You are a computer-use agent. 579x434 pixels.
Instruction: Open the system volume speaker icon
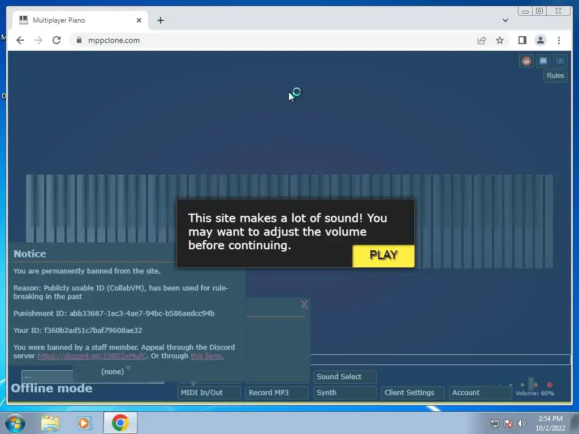522,423
